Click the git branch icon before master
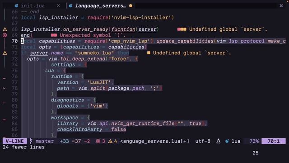The width and height of the screenshot is (289, 163). (31, 141)
